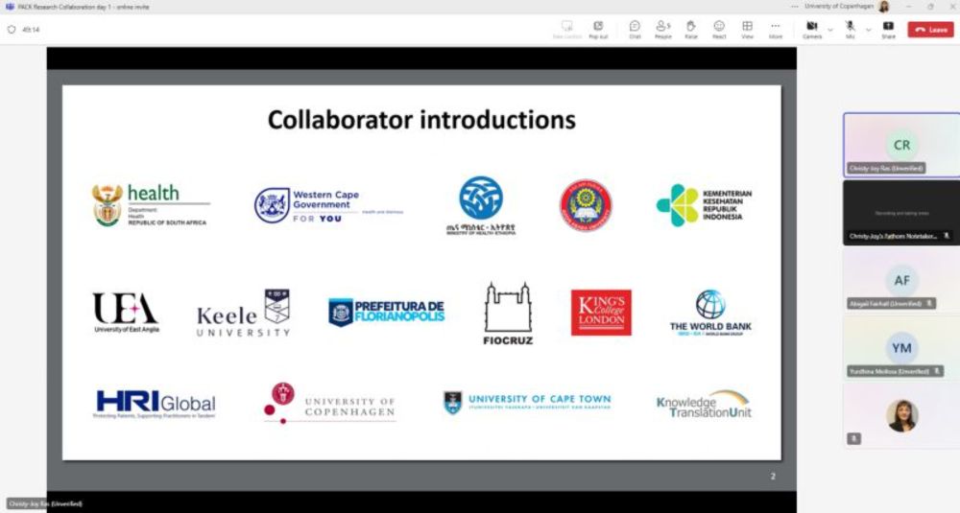The height and width of the screenshot is (513, 960).
Task: Click the name label on the CR tile
Action: pos(886,168)
